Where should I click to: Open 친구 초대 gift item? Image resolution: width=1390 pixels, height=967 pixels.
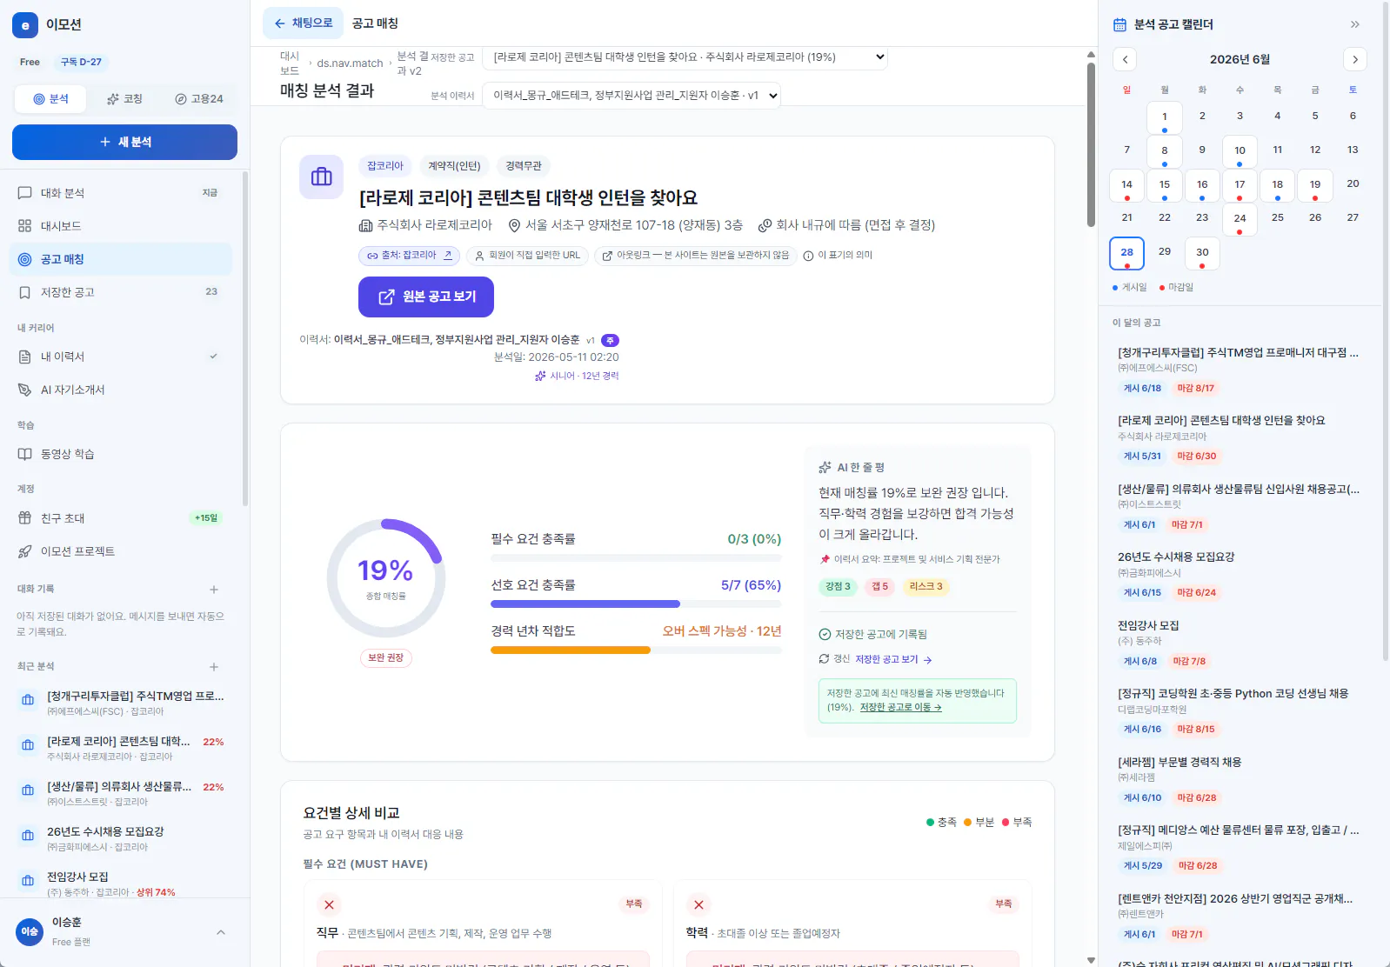[121, 518]
